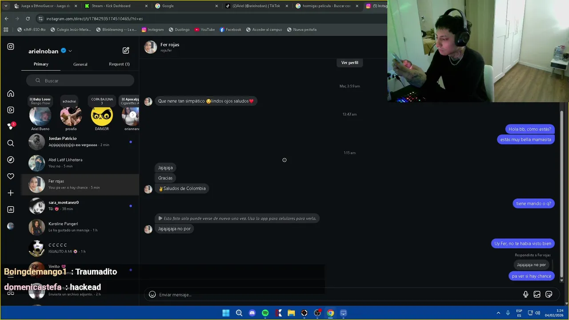Open the C C C C conversation
The height and width of the screenshot is (320, 569).
click(80, 248)
